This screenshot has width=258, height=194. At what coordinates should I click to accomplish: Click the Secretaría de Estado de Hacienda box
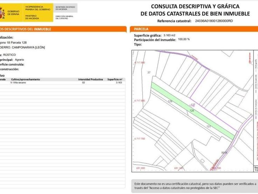65,8
